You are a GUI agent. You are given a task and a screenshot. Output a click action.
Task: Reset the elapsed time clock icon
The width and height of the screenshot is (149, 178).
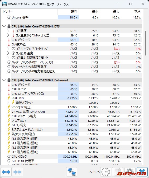pyautogui.click(x=106, y=172)
